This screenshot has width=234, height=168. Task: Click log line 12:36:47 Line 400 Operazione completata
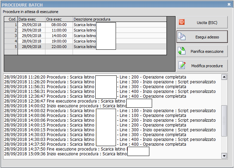[x=95, y=96]
